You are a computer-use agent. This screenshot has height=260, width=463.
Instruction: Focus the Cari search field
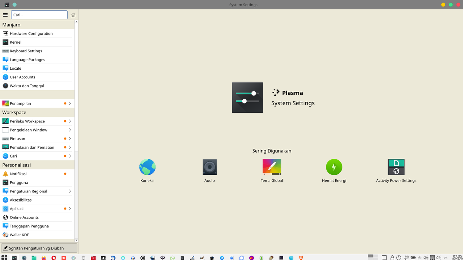pyautogui.click(x=39, y=15)
